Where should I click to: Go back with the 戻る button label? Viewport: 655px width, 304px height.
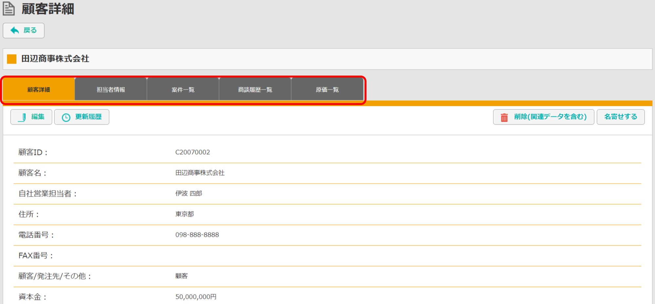point(30,30)
